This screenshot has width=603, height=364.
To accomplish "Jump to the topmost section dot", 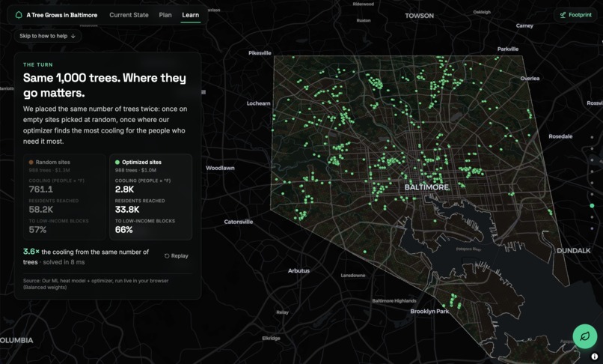I will point(593,137).
